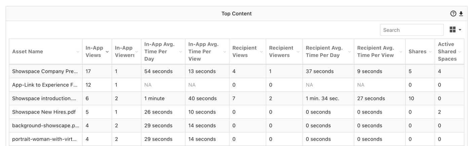The height and width of the screenshot is (146, 474).
Task: Select background-showscape.p... asset row
Action: [236, 126]
